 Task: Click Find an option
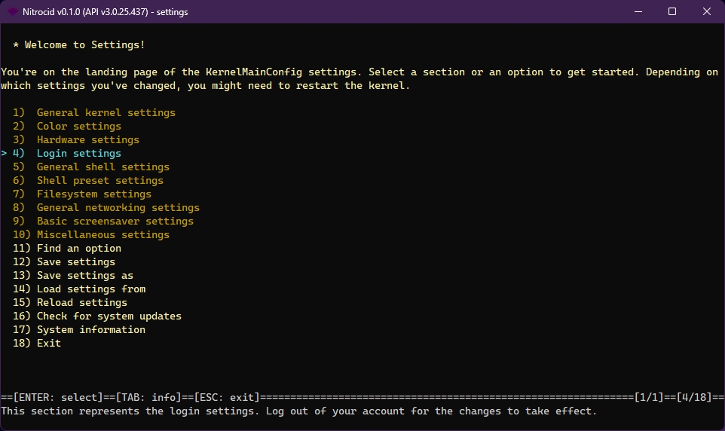(78, 248)
